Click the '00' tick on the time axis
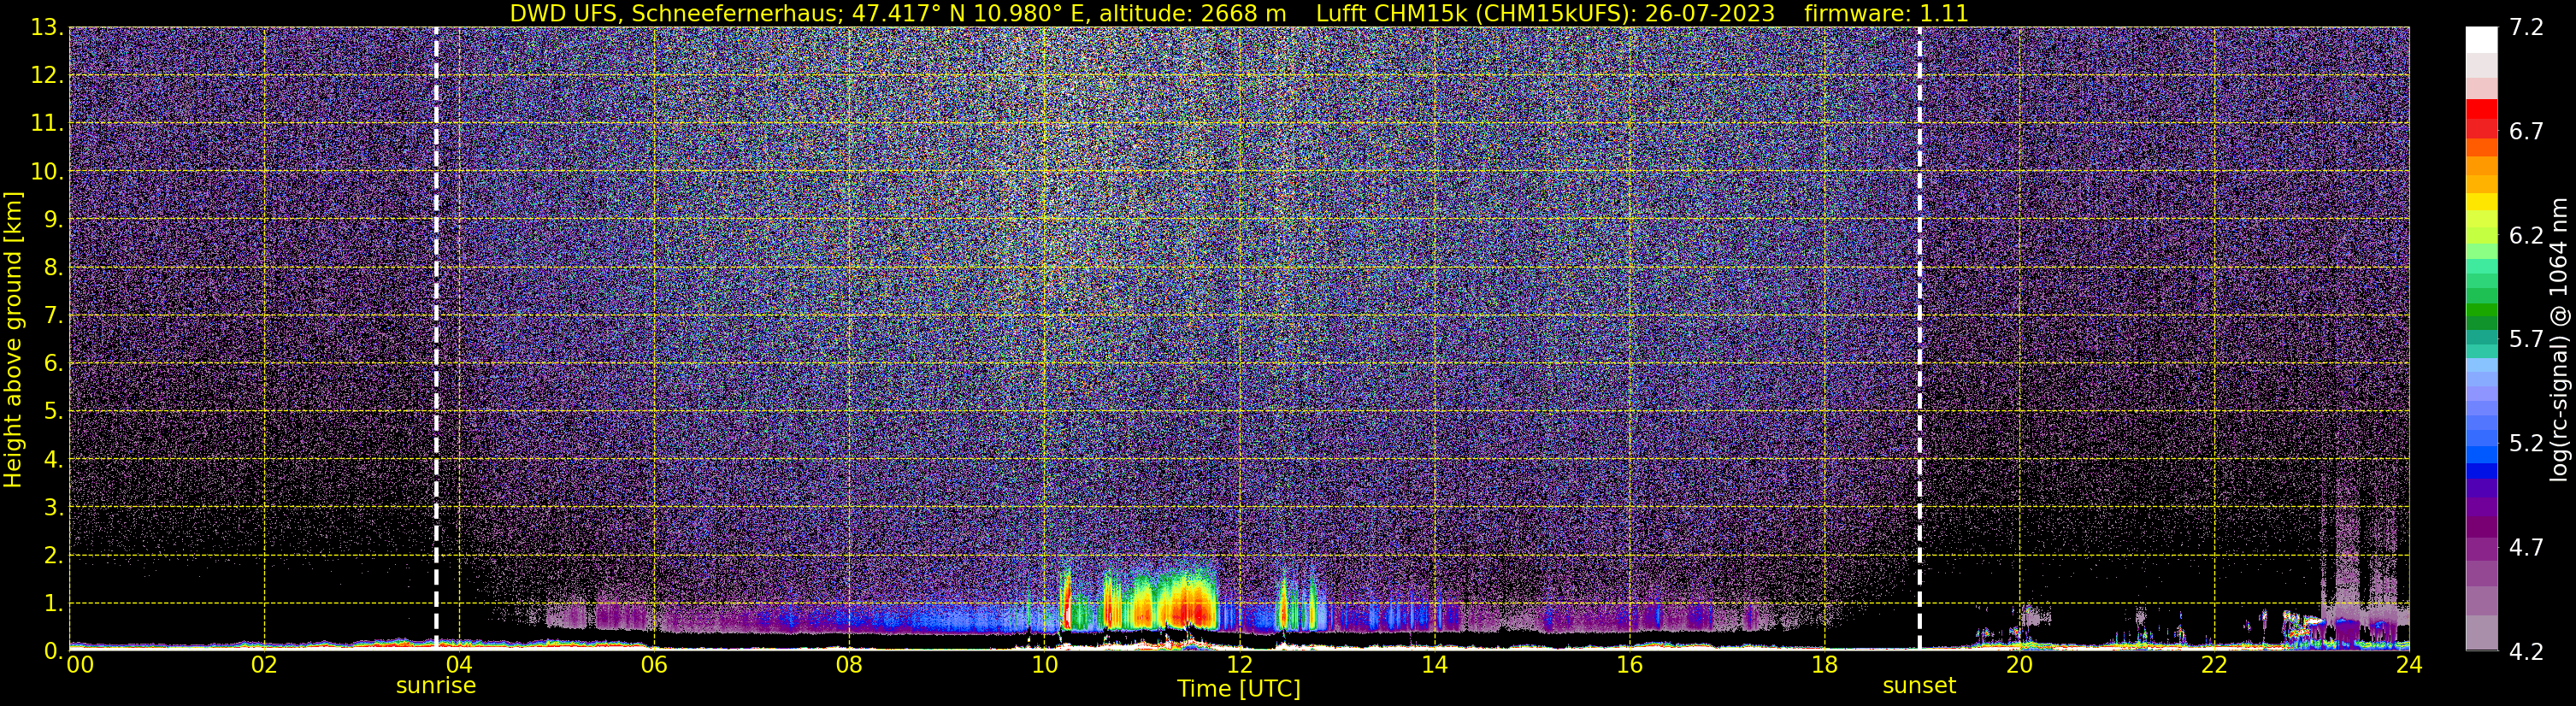Screen dimensions: 2576x706 [79, 666]
